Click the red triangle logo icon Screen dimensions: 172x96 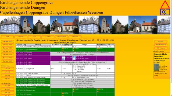click(x=165, y=5)
